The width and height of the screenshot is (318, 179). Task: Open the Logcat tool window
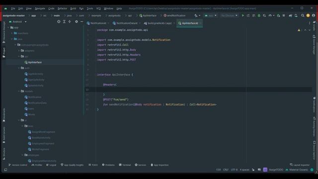click(x=51, y=165)
